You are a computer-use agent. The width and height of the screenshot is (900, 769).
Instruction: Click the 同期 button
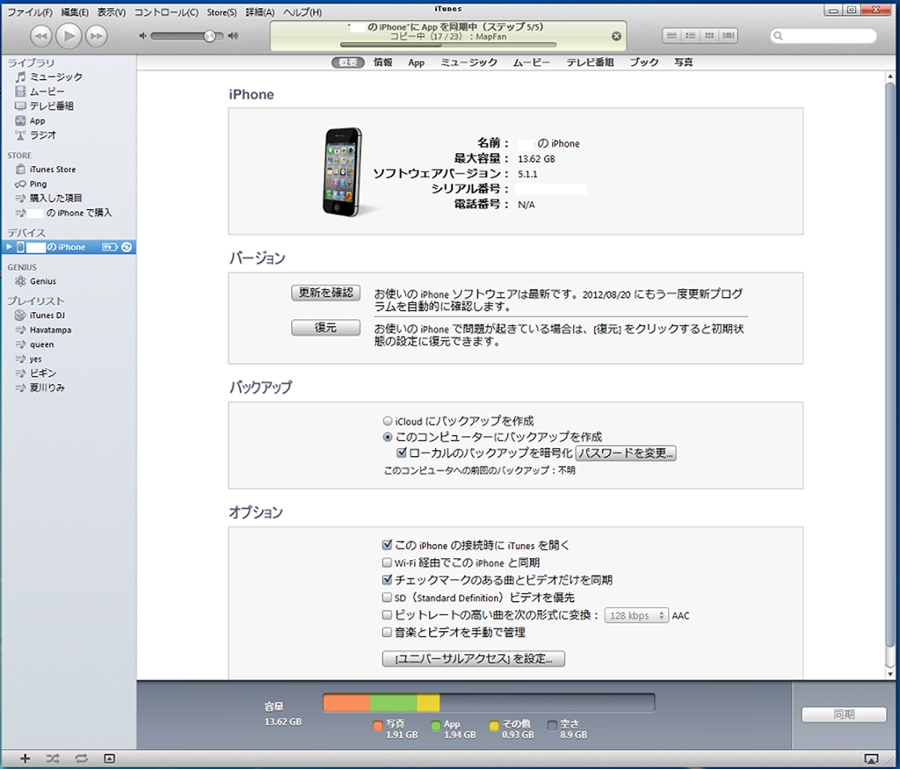click(x=844, y=715)
